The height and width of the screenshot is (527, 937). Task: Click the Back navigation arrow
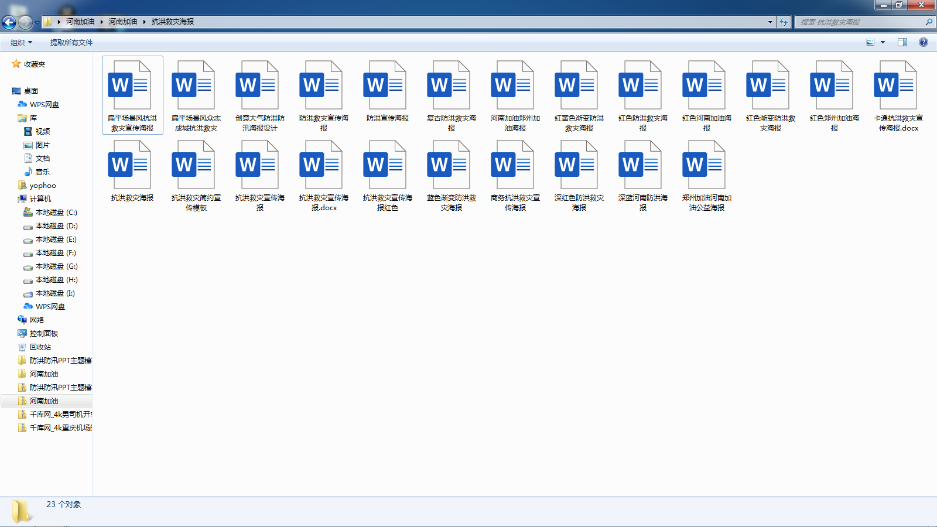click(x=9, y=22)
